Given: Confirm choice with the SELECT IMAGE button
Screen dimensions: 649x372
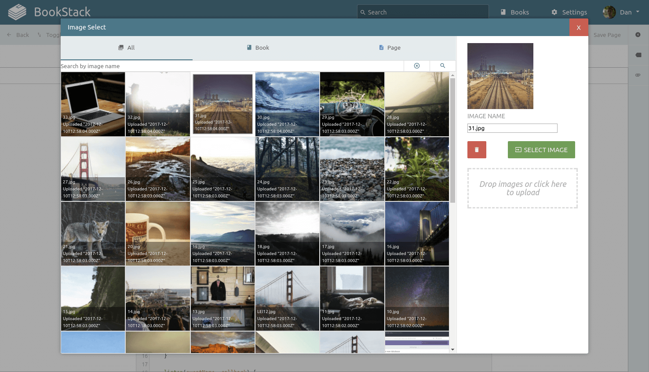Looking at the screenshot, I should coord(541,150).
